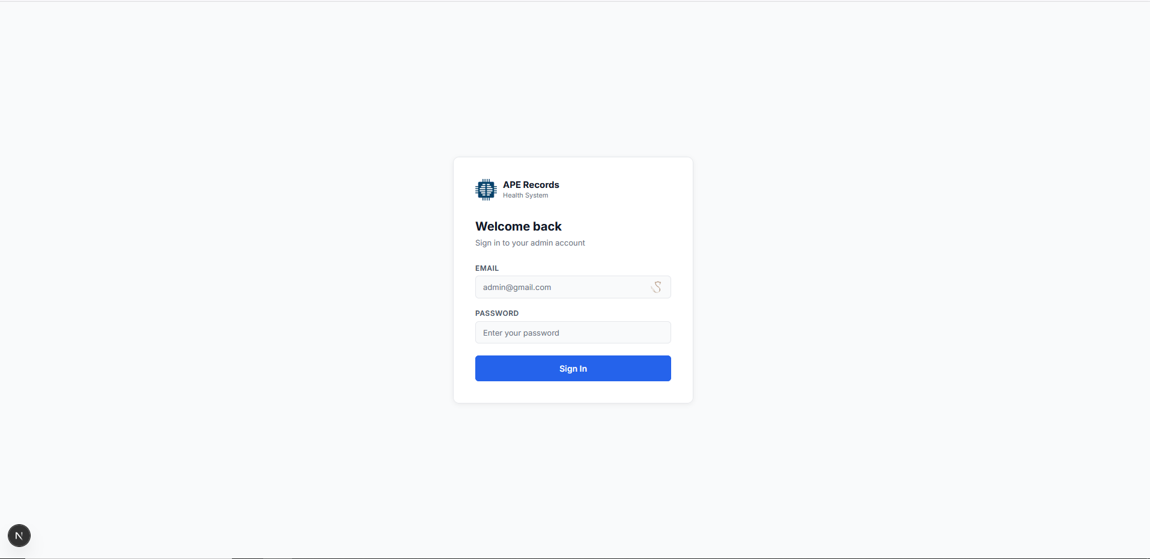Focus the Email input field
The image size is (1150, 559).
[573, 287]
